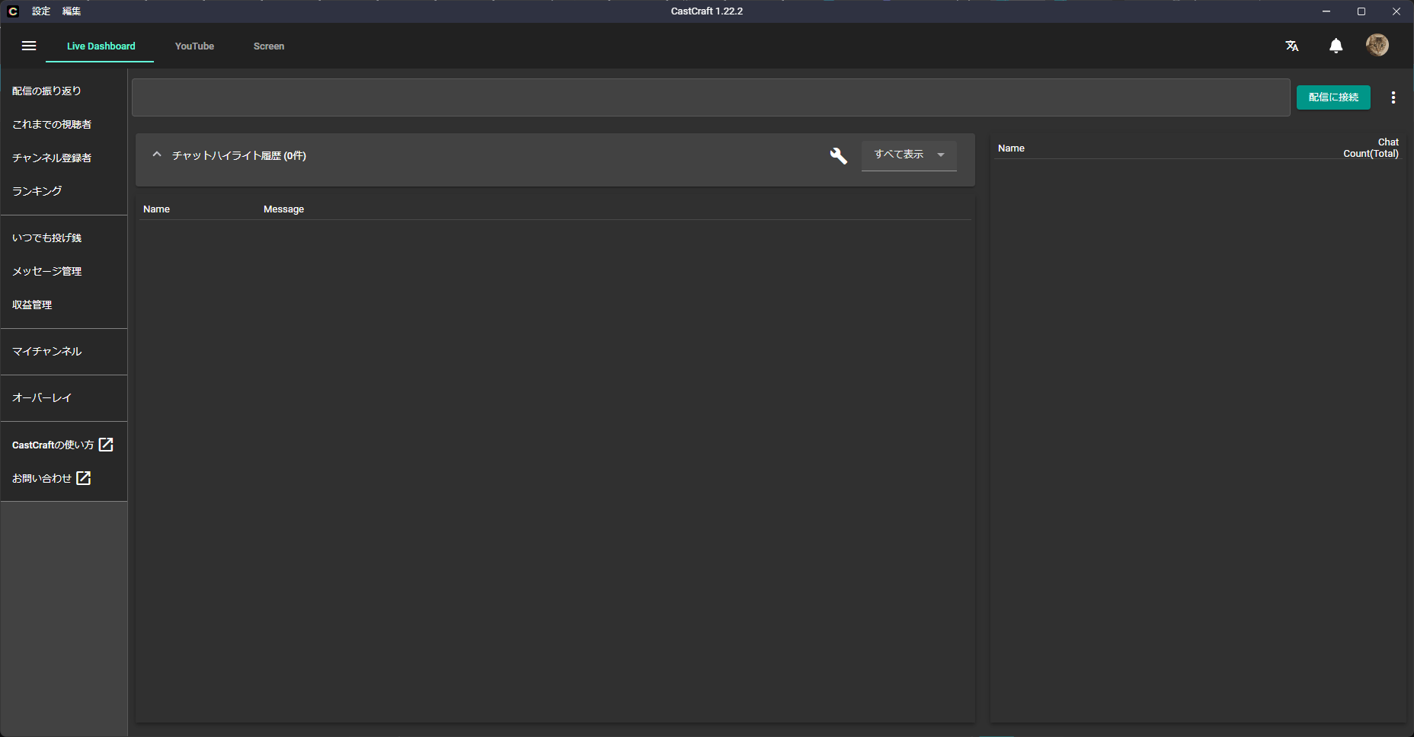
Task: Open the hamburger navigation menu
Action: point(29,46)
